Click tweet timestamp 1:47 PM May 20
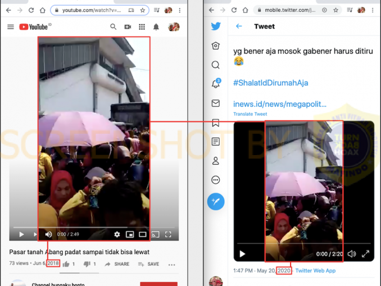Viewport: 381px width, 286px height. (x=262, y=271)
